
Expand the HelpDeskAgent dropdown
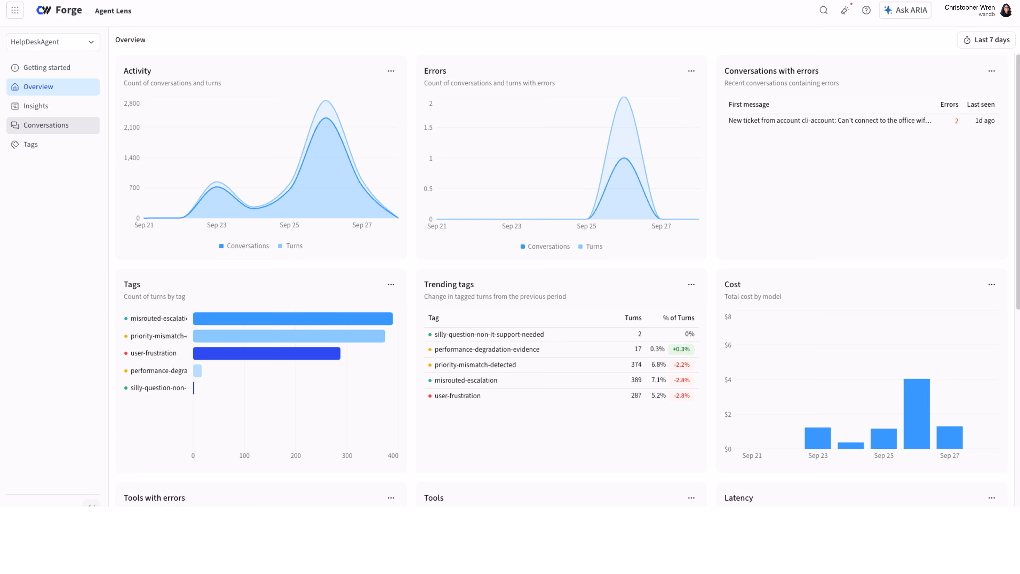(53, 42)
